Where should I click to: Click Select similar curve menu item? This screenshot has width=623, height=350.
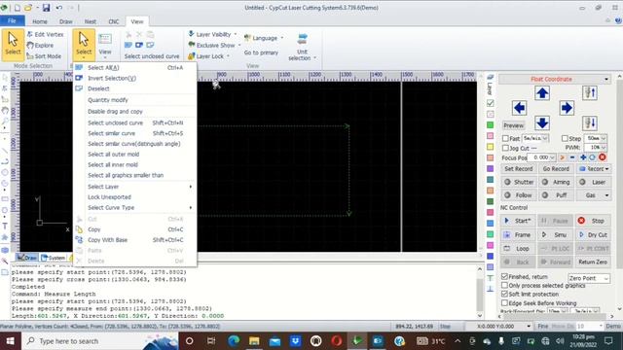click(134, 133)
